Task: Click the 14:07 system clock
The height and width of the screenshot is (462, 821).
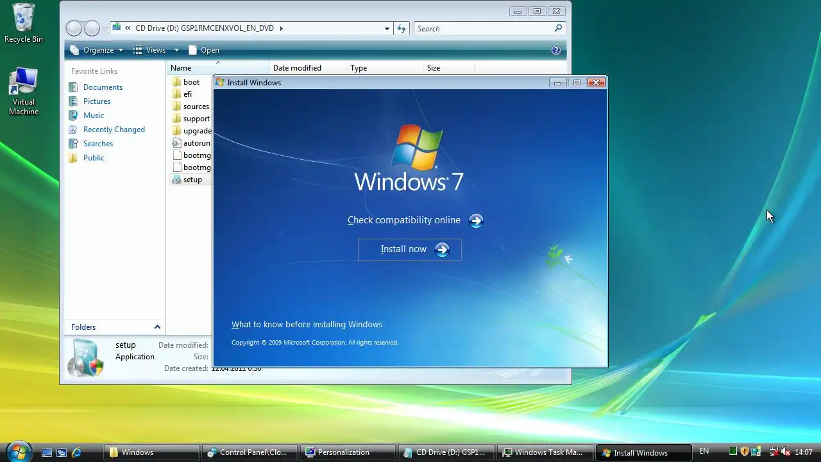Action: [x=804, y=452]
